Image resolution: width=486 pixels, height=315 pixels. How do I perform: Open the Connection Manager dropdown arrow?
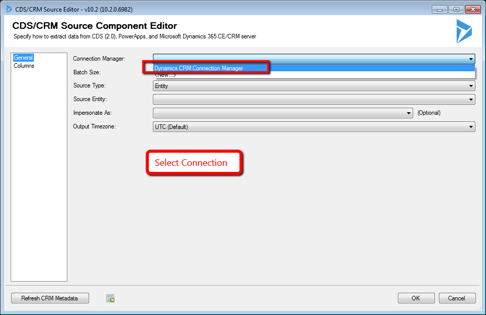(x=471, y=59)
